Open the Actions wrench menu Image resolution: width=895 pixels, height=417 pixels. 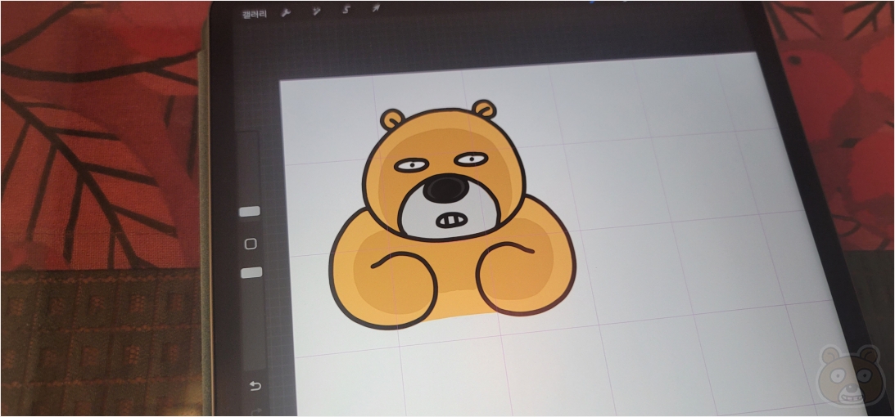coord(287,13)
